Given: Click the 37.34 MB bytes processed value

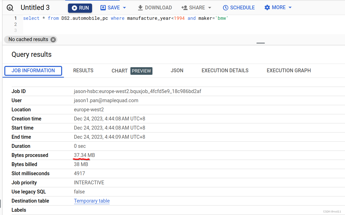Looking at the screenshot, I should tap(84, 155).
